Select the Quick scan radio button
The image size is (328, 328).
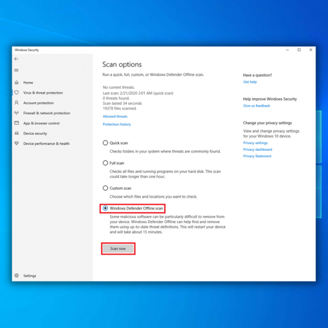(x=105, y=143)
